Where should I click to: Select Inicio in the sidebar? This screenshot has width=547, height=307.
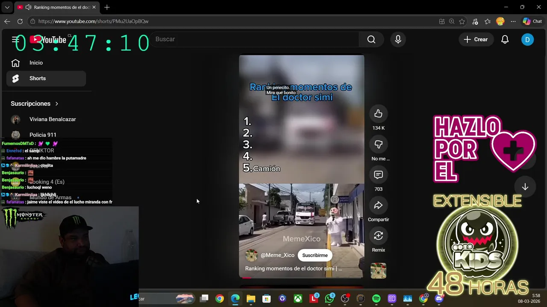(x=46, y=63)
